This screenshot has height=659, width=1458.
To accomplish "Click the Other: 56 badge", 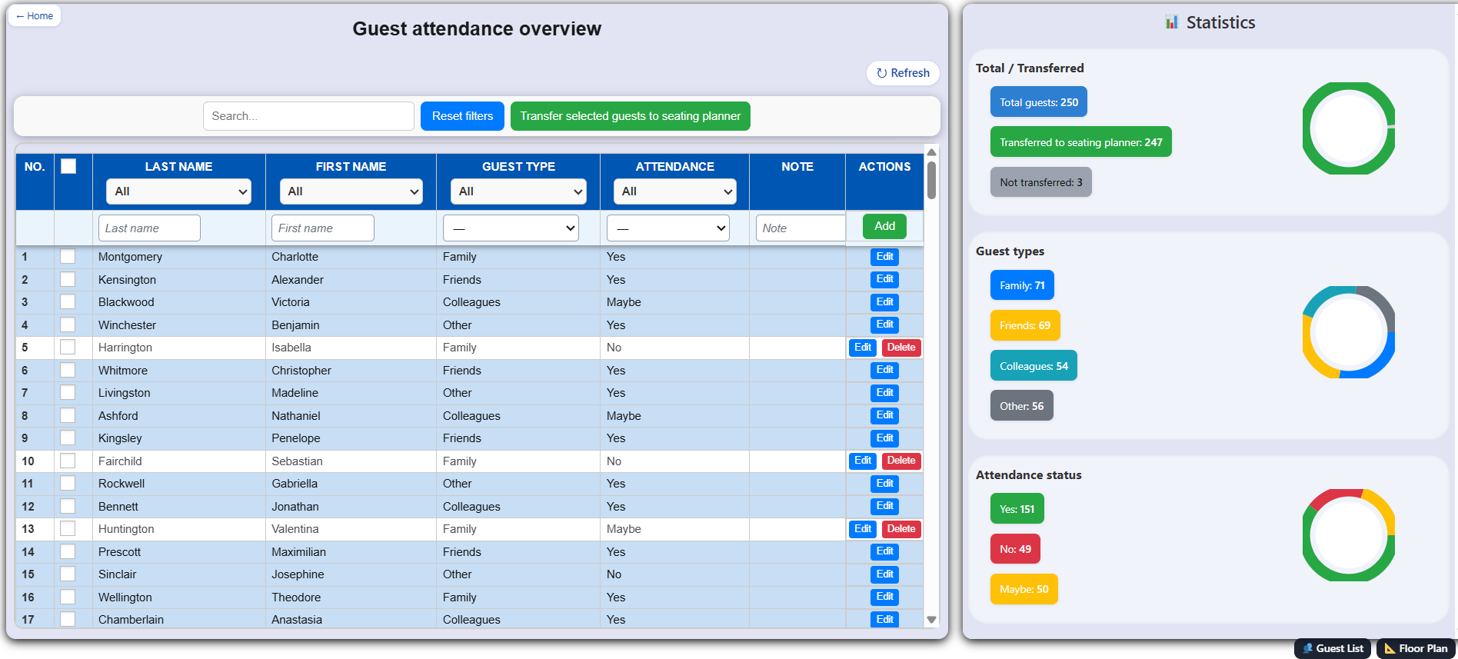I will 1021,406.
